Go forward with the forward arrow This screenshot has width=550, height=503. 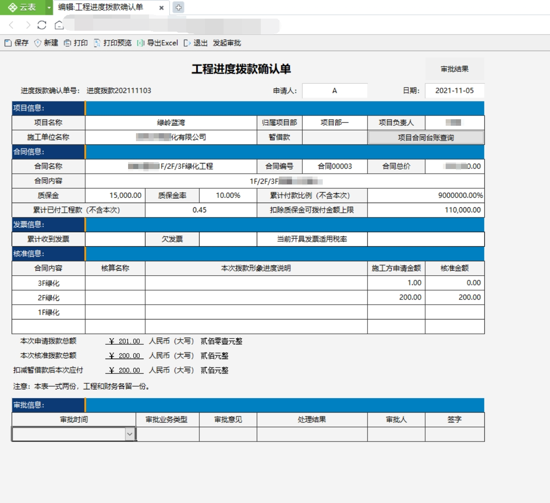(28, 25)
